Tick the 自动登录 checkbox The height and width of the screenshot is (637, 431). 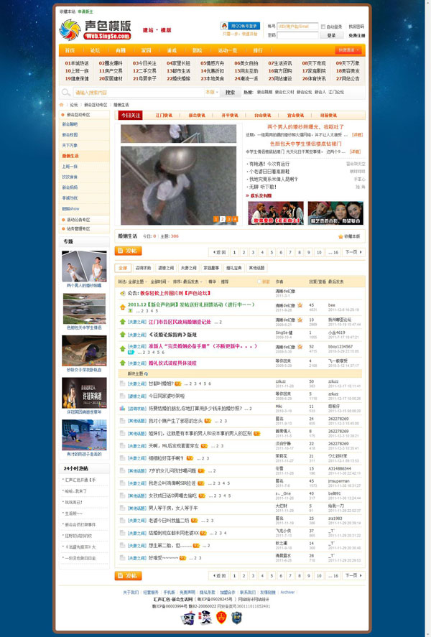(x=323, y=27)
